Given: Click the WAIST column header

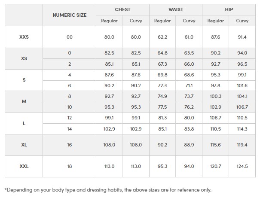Looking at the screenshot, I should (x=175, y=9).
